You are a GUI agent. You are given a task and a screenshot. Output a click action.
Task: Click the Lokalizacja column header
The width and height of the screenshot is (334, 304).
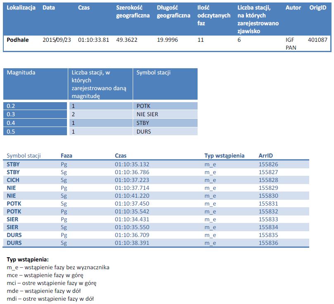(21, 8)
